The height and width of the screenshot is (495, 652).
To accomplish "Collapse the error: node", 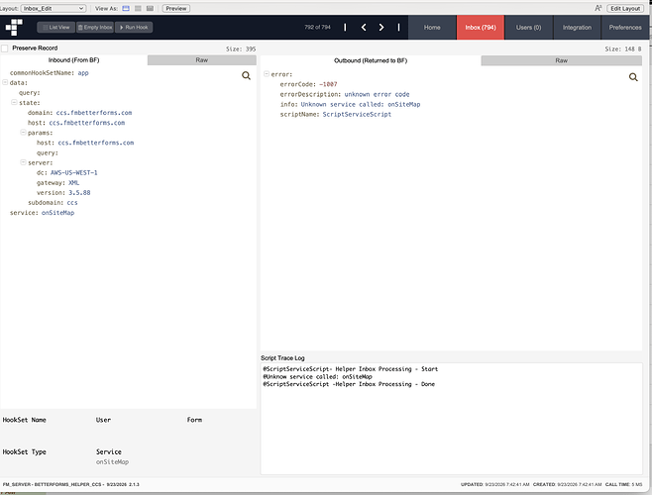I will (267, 74).
